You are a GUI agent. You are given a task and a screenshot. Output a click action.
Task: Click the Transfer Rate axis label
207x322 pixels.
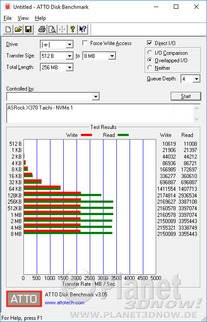point(88,284)
